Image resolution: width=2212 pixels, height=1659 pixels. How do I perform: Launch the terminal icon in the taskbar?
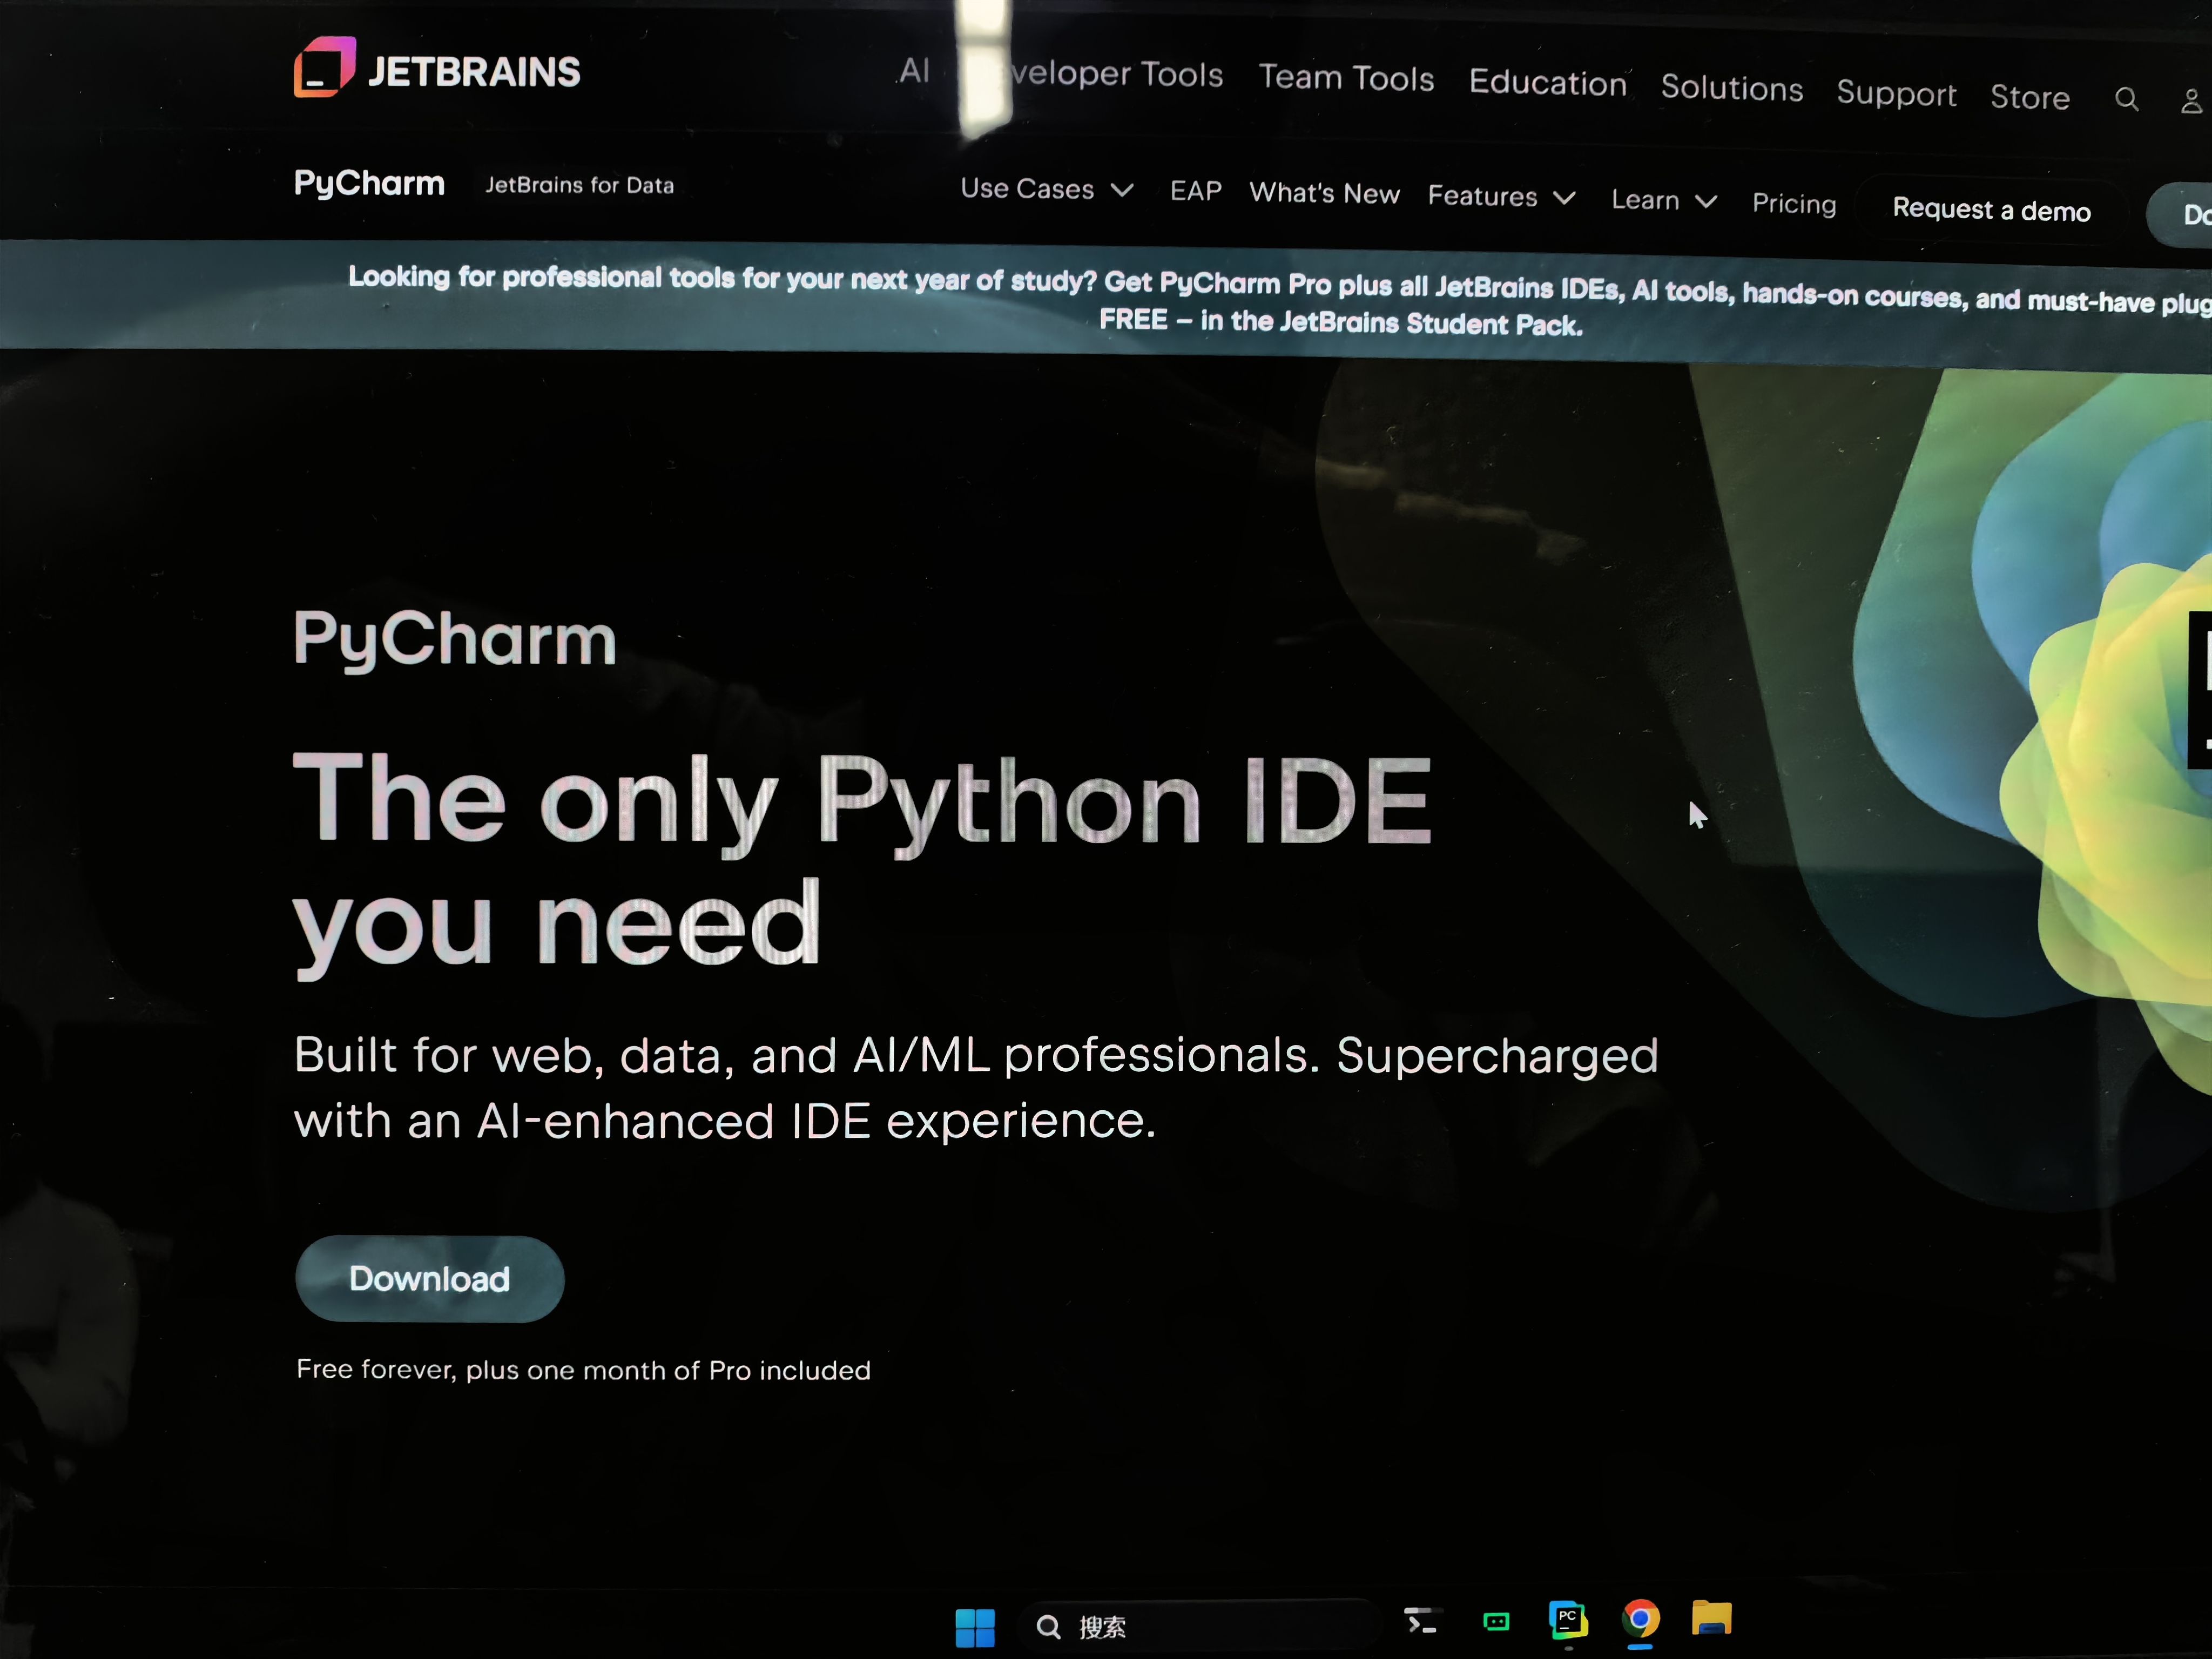(x=1421, y=1621)
